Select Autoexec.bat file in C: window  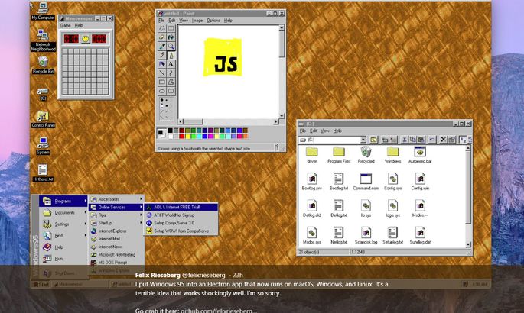point(420,155)
